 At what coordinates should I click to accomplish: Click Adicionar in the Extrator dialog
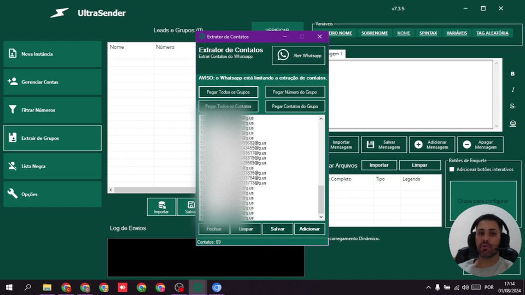coord(310,229)
